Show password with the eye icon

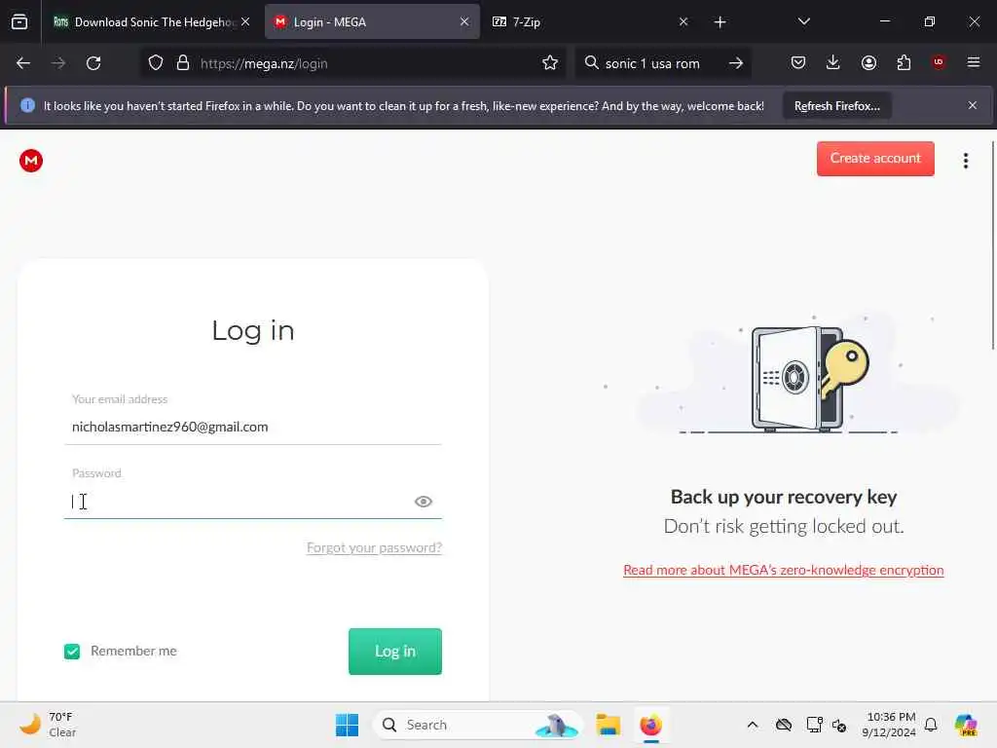point(423,502)
